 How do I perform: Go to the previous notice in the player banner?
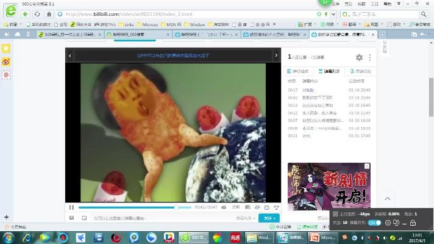[x=70, y=56]
